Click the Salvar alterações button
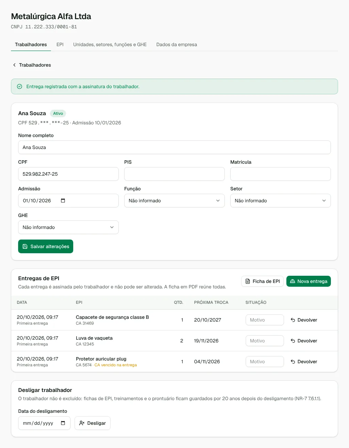The height and width of the screenshot is (448, 349). click(x=46, y=246)
